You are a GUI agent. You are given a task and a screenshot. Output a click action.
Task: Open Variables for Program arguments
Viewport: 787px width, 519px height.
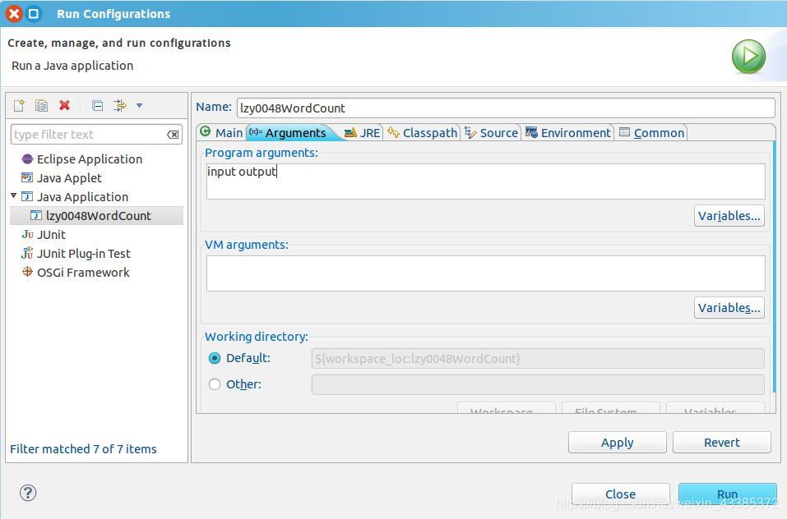729,216
